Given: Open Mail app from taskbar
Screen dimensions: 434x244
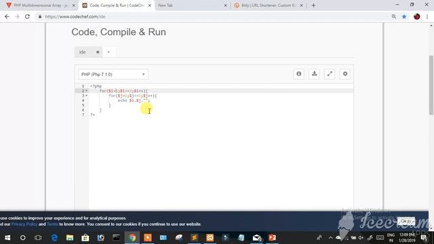Looking at the screenshot, I should point(256,238).
